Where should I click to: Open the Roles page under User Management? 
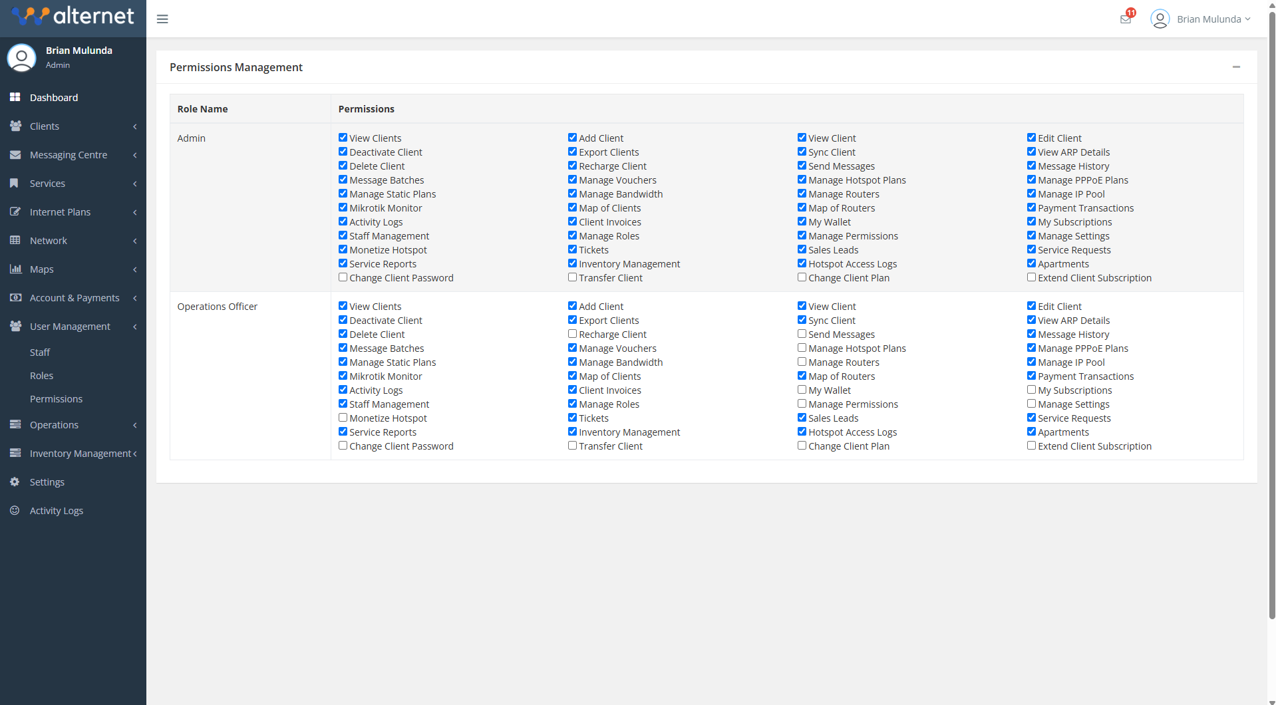click(x=41, y=375)
